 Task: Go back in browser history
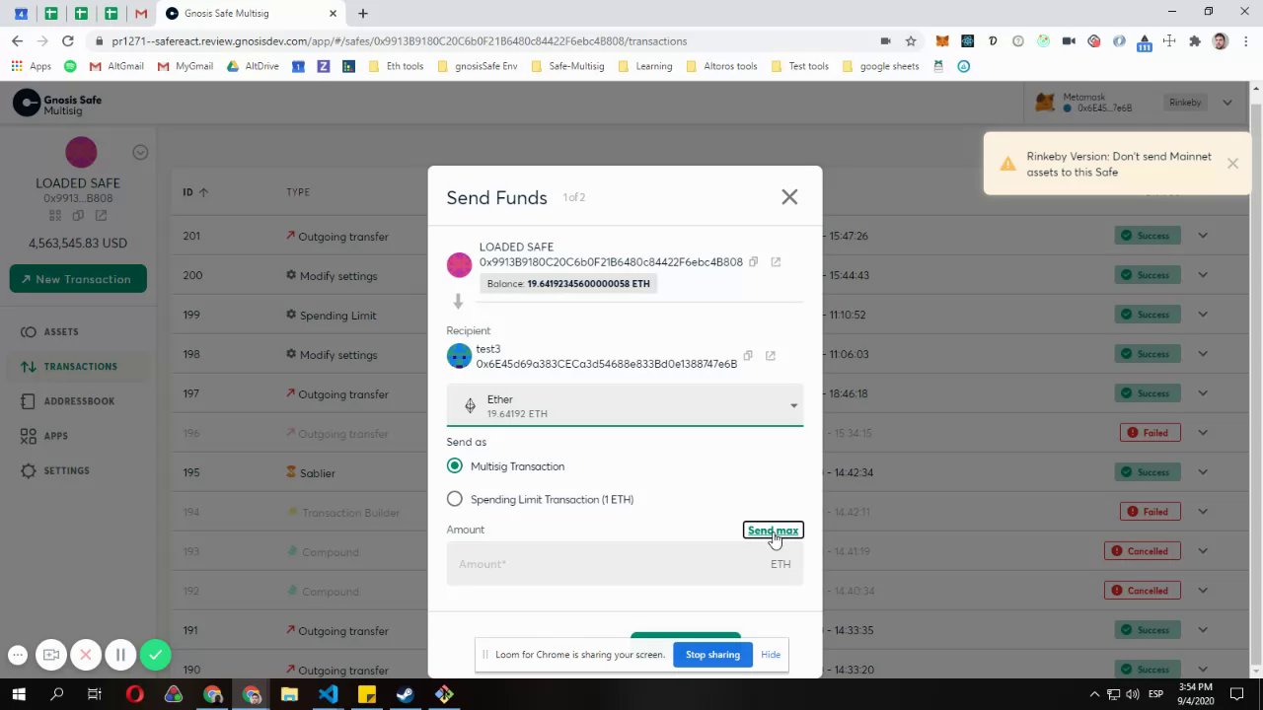17,41
